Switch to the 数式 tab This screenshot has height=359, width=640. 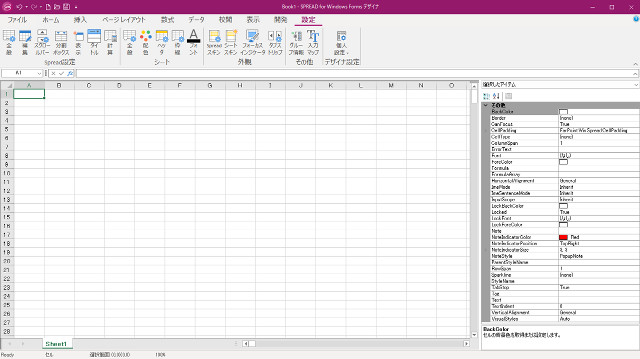point(167,20)
